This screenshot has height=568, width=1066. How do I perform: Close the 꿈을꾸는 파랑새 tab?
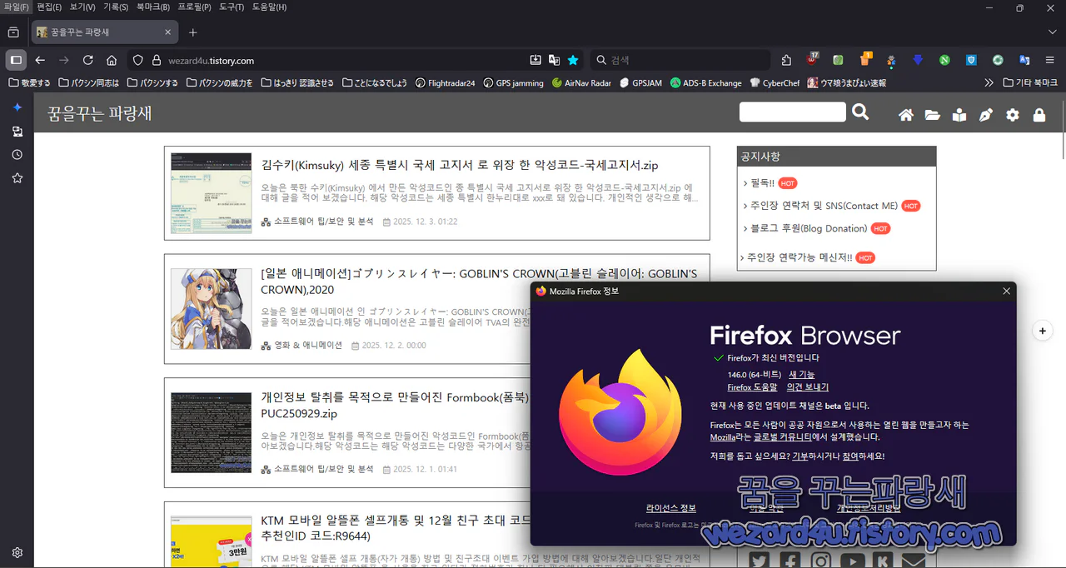coord(167,32)
